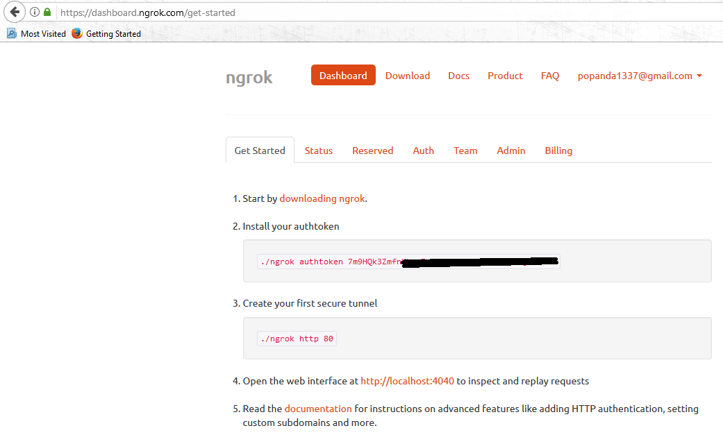Switch to the Admin tab
This screenshot has height=435, width=723.
point(511,151)
